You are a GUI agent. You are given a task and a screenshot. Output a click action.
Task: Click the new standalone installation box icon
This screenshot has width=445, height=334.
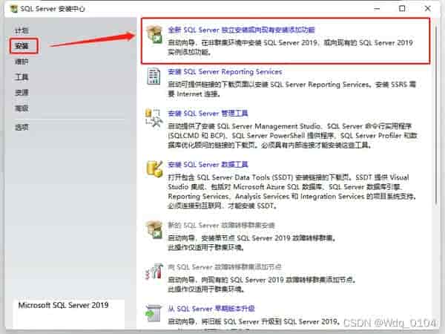point(155,36)
